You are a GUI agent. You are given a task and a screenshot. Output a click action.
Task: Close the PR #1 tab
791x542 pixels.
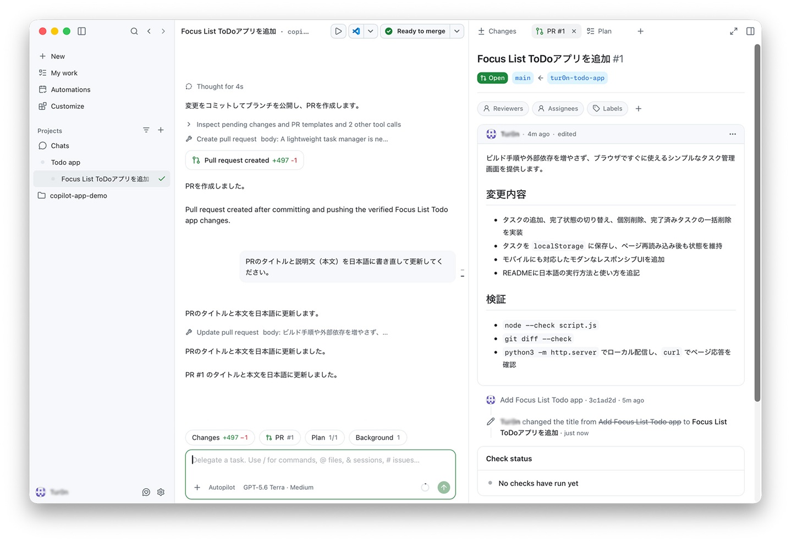point(574,31)
